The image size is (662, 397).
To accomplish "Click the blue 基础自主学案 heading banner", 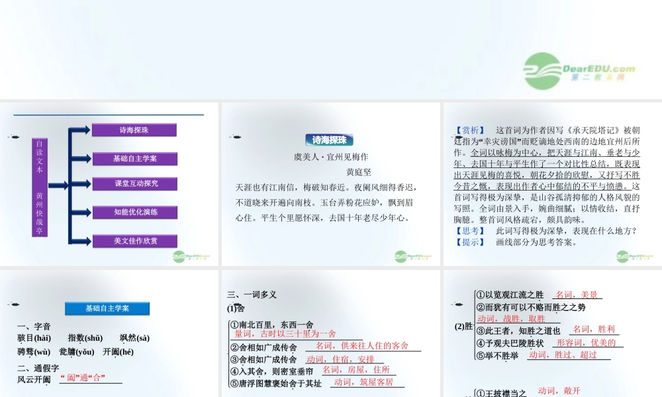I will pyautogui.click(x=107, y=308).
